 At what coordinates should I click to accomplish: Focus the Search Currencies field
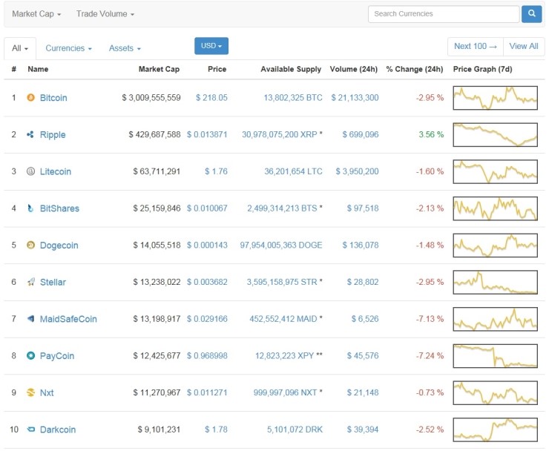[444, 14]
